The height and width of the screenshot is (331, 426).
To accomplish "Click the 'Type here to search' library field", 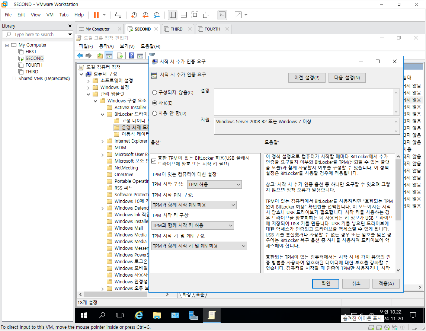I will pyautogui.click(x=38, y=35).
